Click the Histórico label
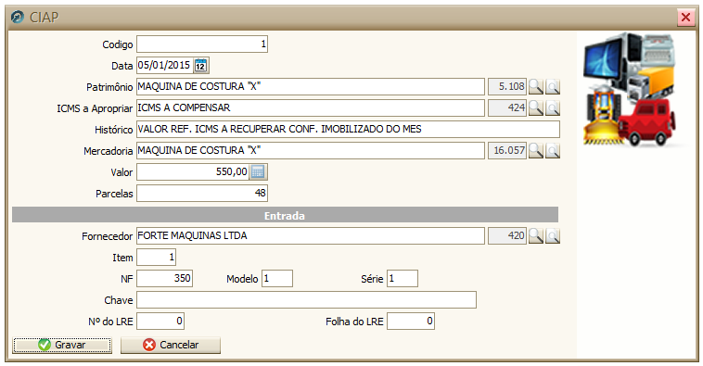The image size is (703, 366). point(113,130)
